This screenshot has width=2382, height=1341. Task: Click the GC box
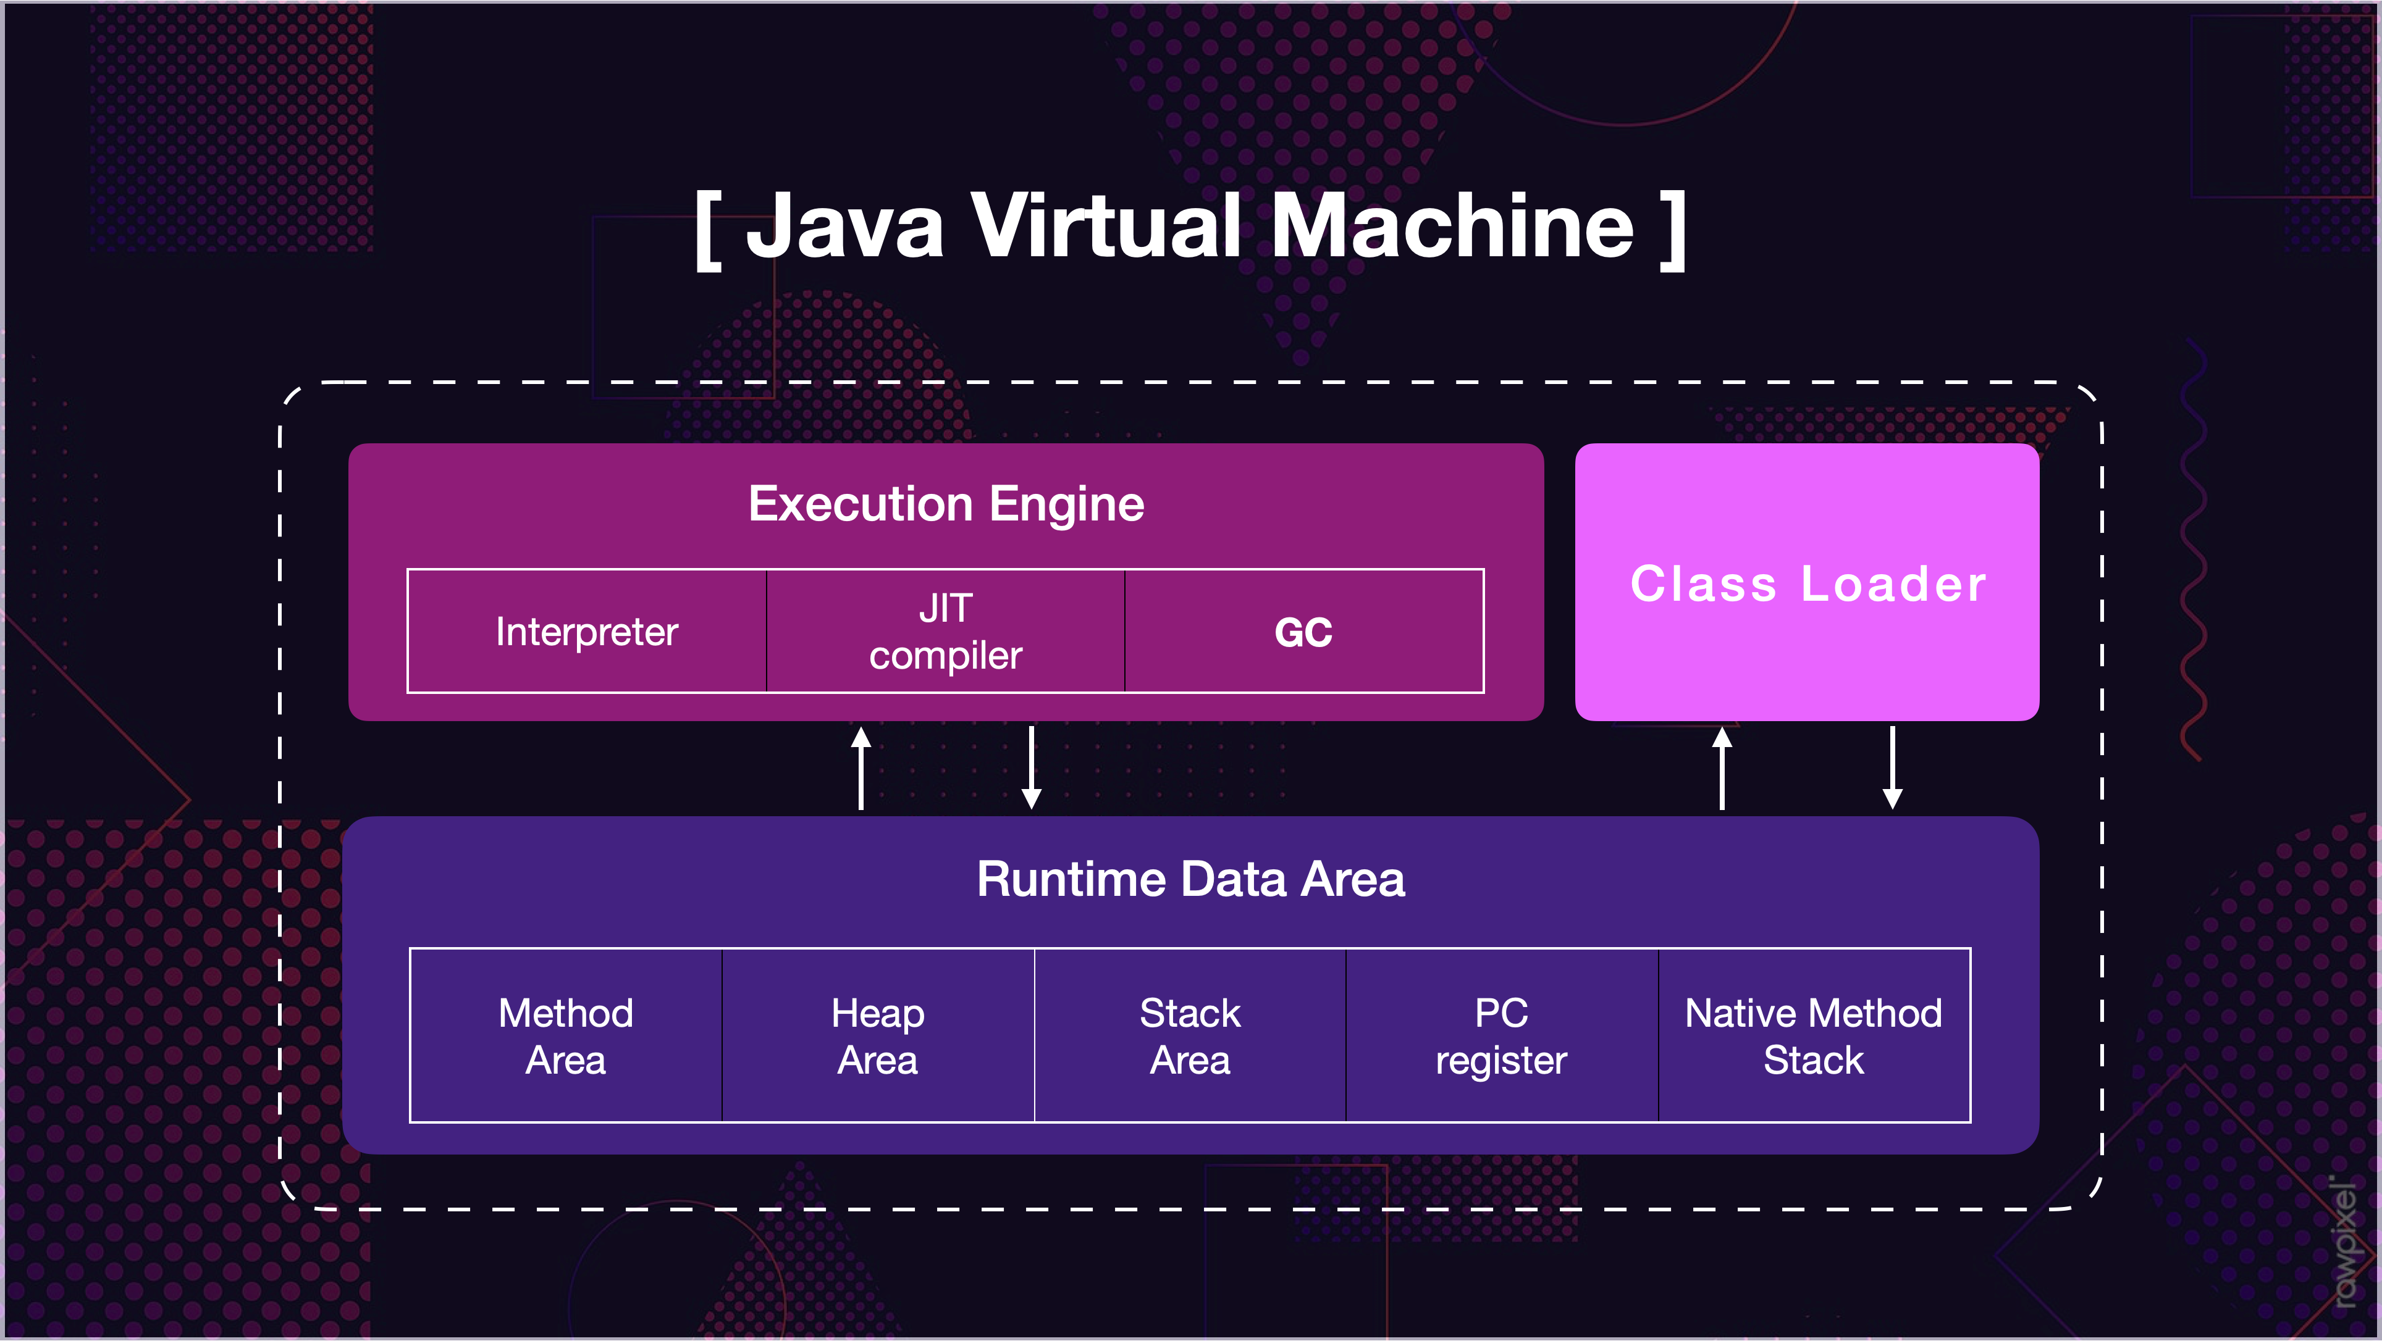(x=1304, y=631)
